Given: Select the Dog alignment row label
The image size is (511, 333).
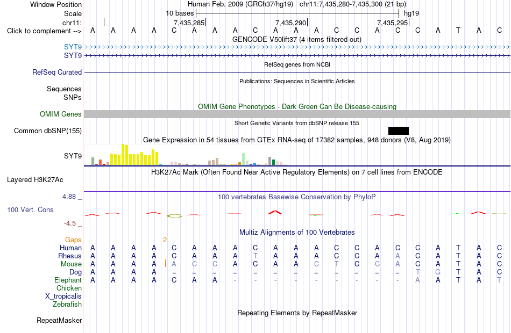Looking at the screenshot, I should (x=75, y=272).
